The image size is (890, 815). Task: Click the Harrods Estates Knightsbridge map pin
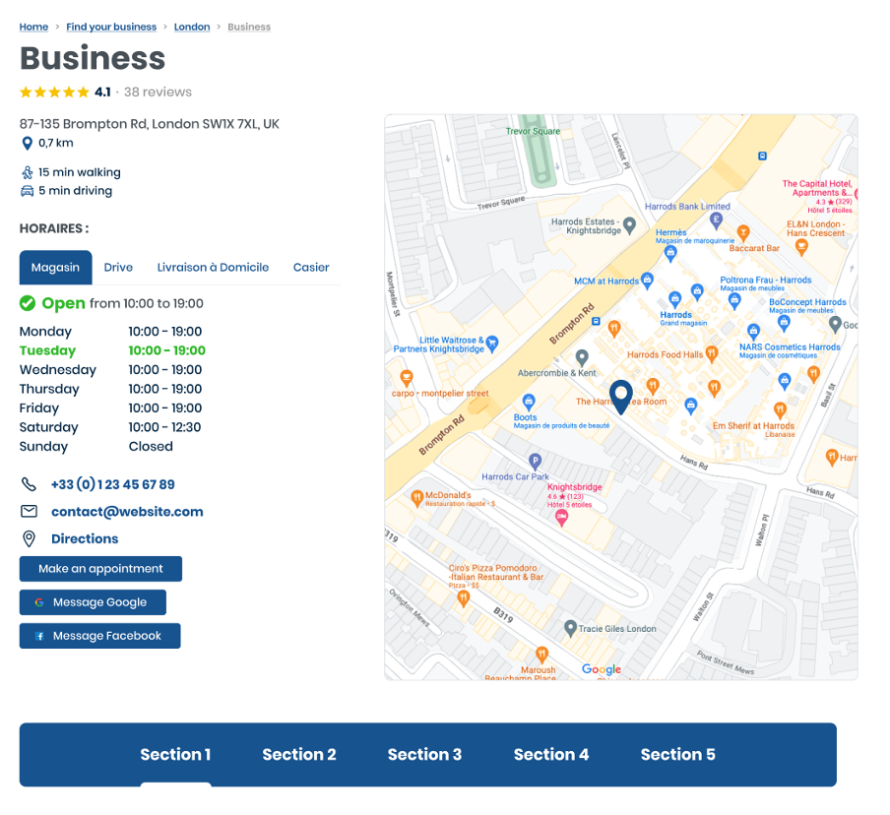[x=629, y=225]
